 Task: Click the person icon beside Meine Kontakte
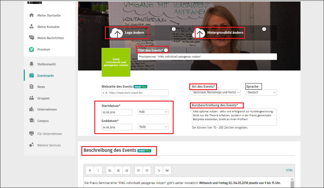coord(31,27)
